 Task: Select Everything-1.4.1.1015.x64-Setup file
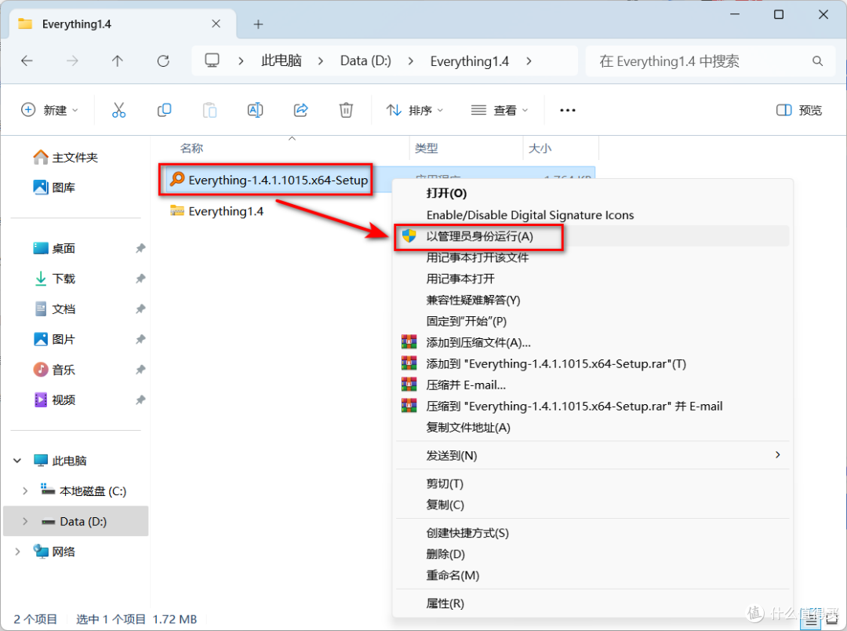click(268, 180)
